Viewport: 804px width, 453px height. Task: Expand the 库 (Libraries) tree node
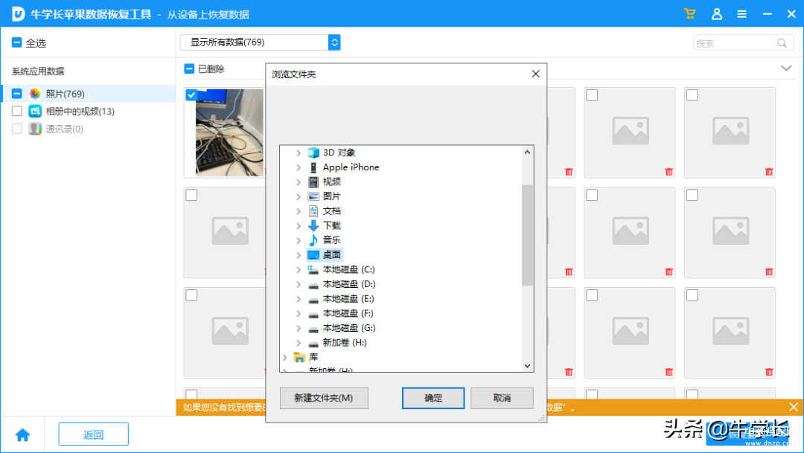(284, 357)
